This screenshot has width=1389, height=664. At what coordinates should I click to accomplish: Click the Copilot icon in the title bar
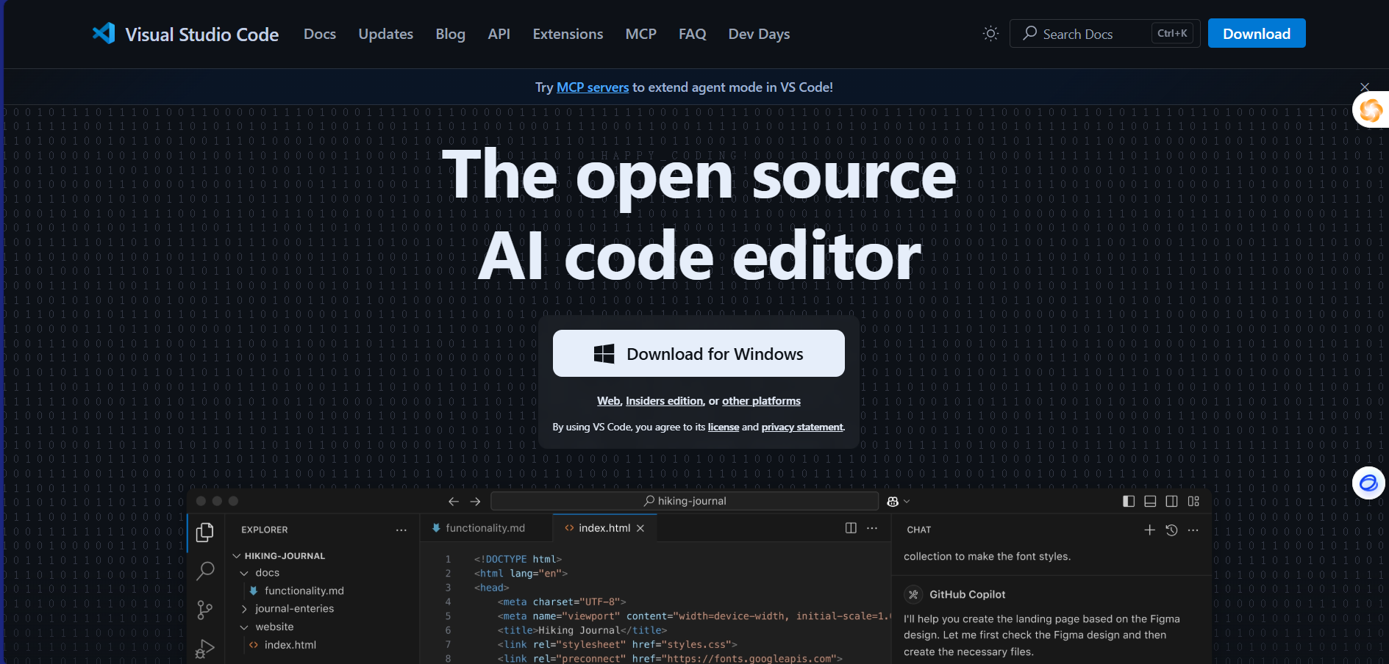(x=893, y=502)
